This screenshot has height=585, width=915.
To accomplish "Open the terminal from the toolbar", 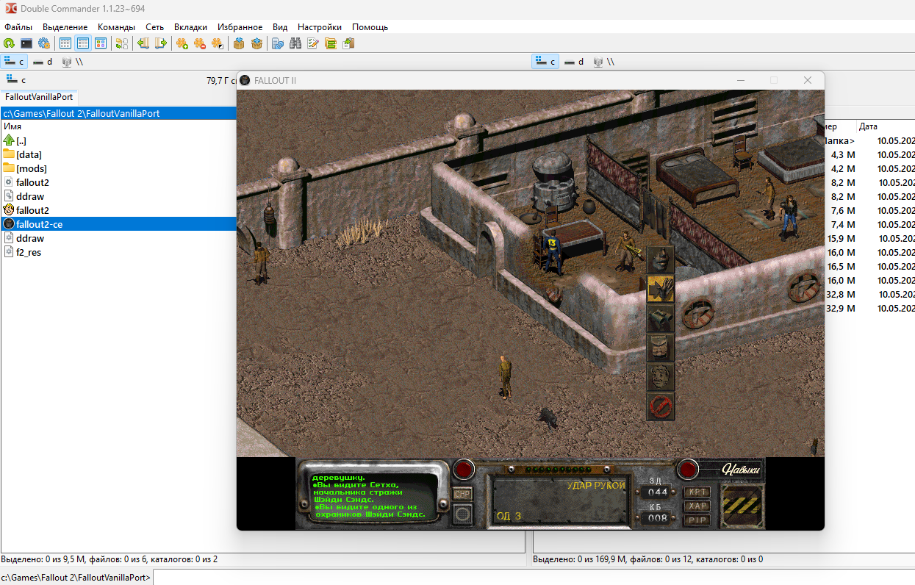I will [26, 43].
